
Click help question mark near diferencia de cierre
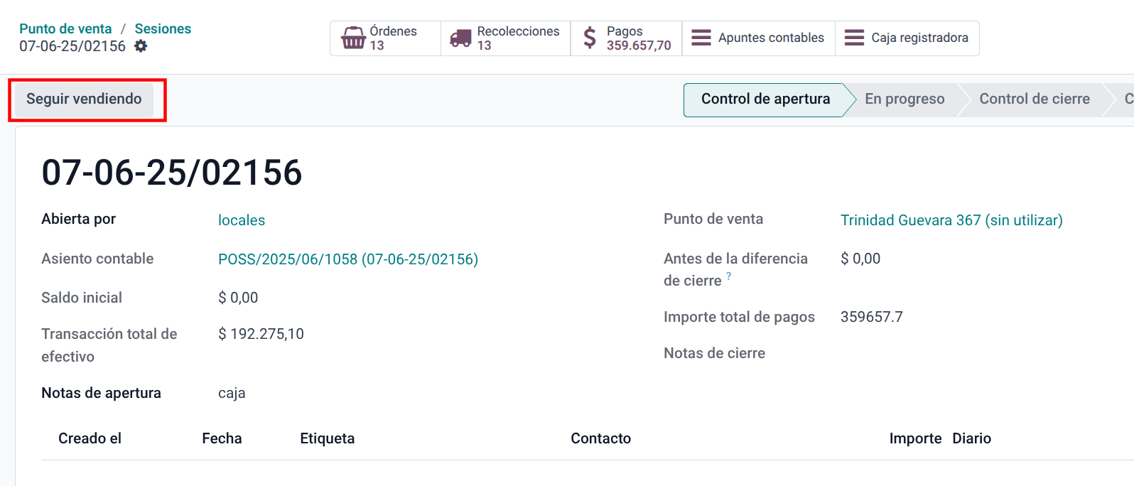pyautogui.click(x=728, y=276)
